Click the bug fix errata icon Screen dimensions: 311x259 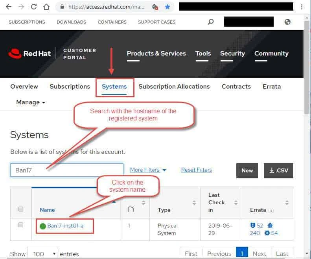[x=270, y=226]
